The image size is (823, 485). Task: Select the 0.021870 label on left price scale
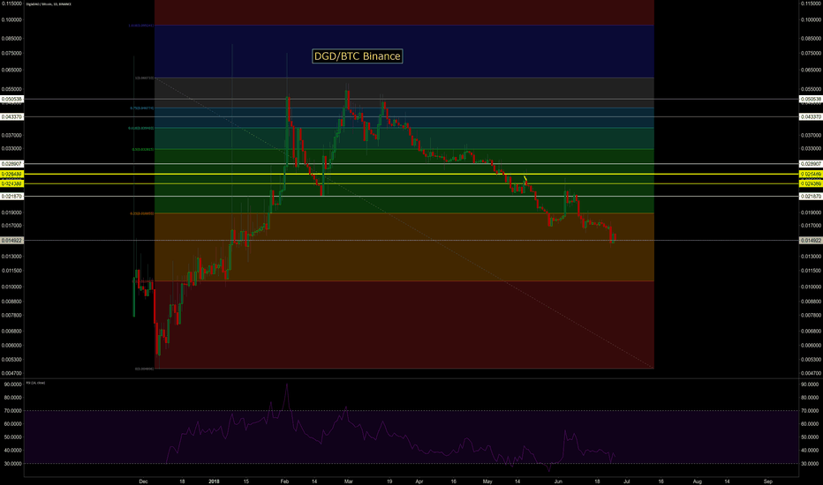[11, 196]
